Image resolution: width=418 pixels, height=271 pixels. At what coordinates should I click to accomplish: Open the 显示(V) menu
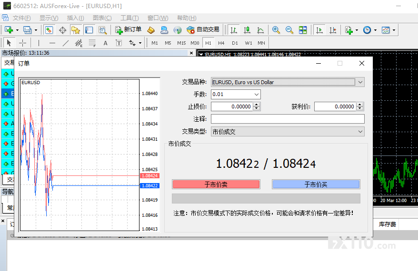49,18
